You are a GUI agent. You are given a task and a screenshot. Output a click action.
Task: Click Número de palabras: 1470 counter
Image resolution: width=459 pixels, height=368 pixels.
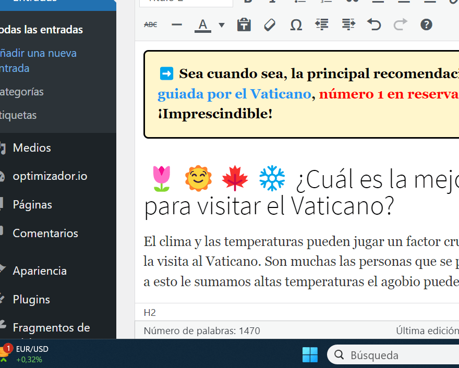coord(202,331)
